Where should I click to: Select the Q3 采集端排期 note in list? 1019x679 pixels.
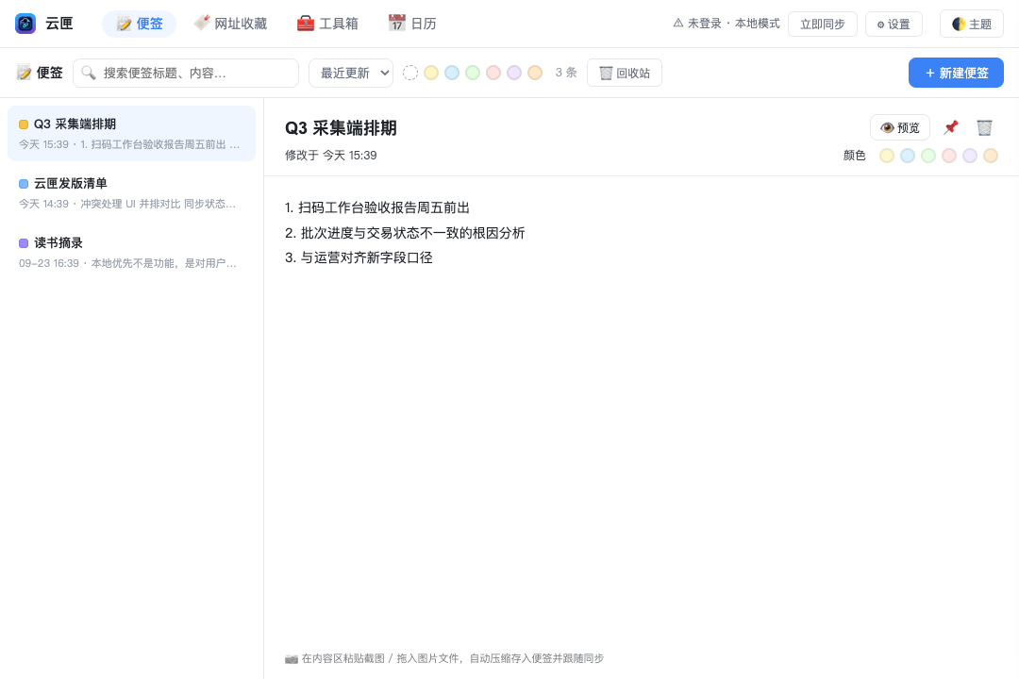tap(131, 133)
